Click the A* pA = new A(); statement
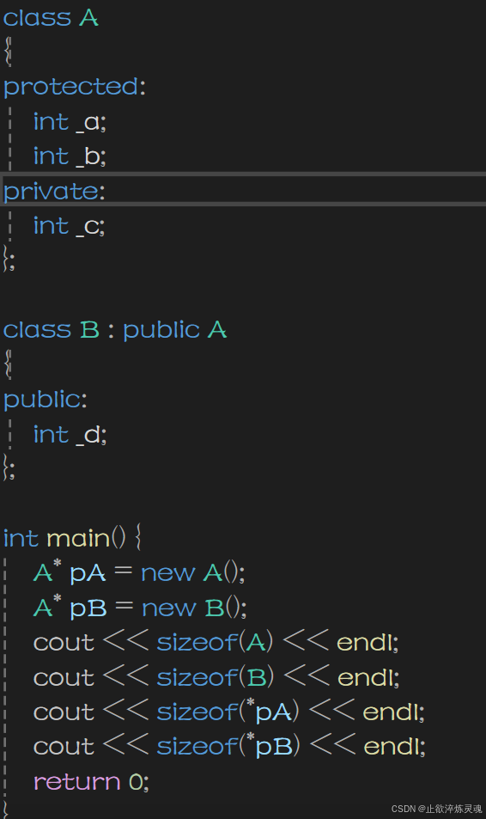 point(139,572)
